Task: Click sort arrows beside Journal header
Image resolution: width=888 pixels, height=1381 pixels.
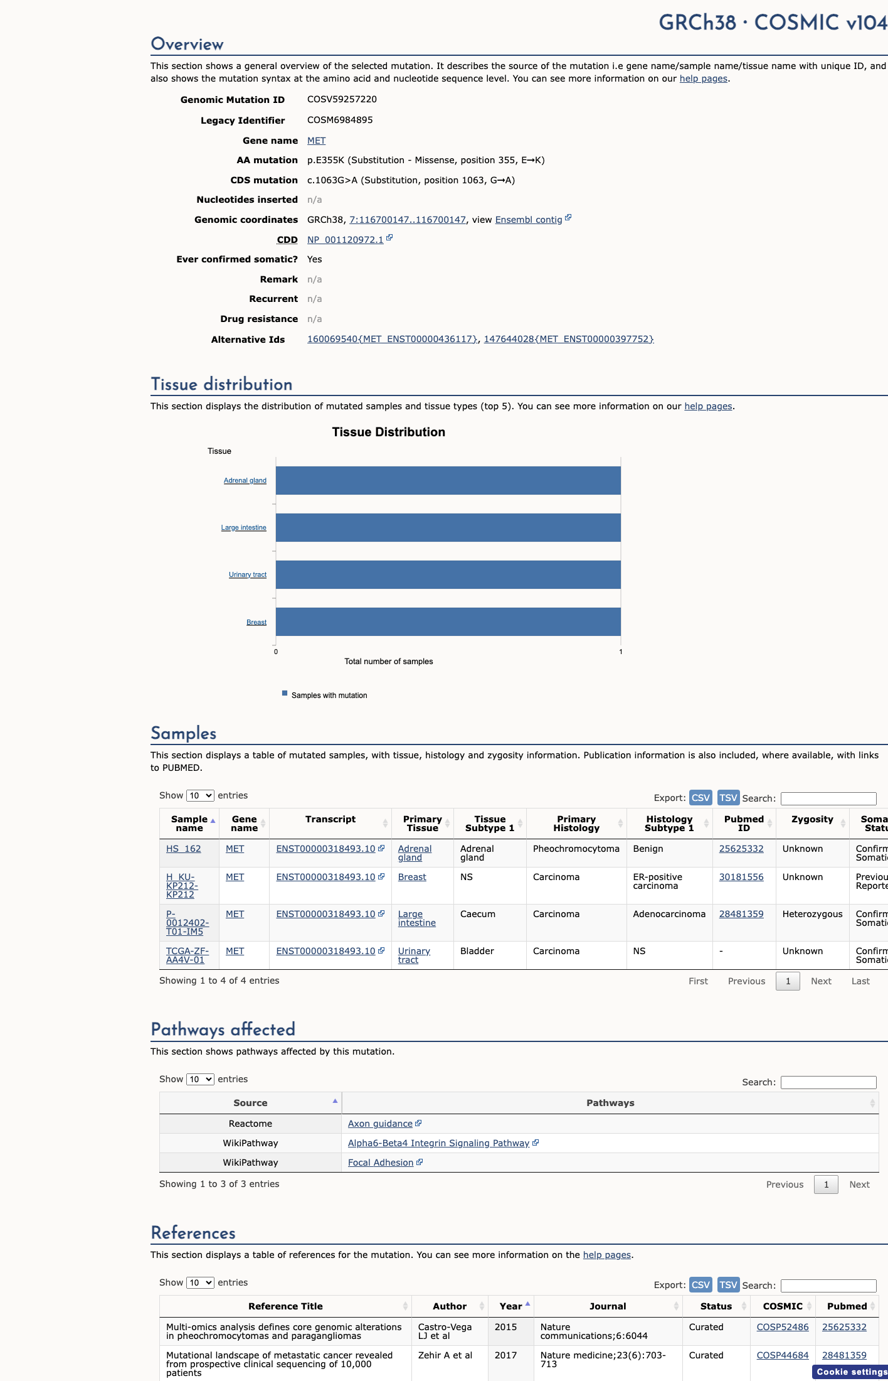Action: pyautogui.click(x=676, y=1306)
